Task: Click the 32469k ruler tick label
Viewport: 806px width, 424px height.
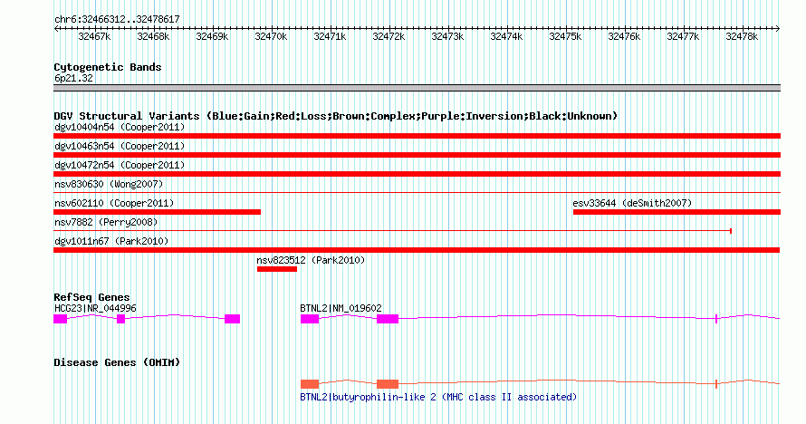Action: tap(212, 36)
